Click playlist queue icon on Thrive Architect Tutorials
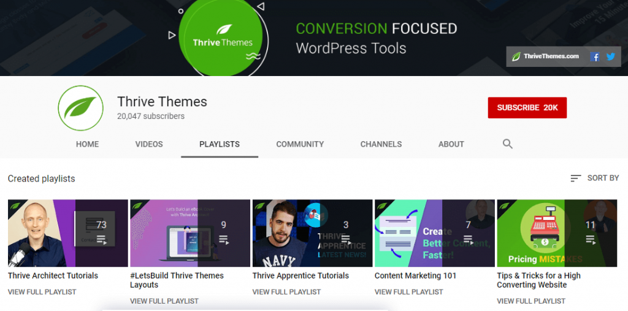Viewport: 628px width, 311px height. pos(101,240)
